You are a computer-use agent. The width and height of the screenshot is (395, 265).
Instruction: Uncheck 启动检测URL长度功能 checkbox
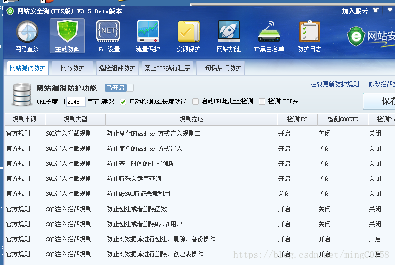click(x=123, y=102)
